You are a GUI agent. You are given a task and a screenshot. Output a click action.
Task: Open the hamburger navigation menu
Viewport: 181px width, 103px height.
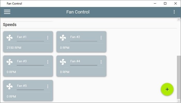click(x=7, y=12)
